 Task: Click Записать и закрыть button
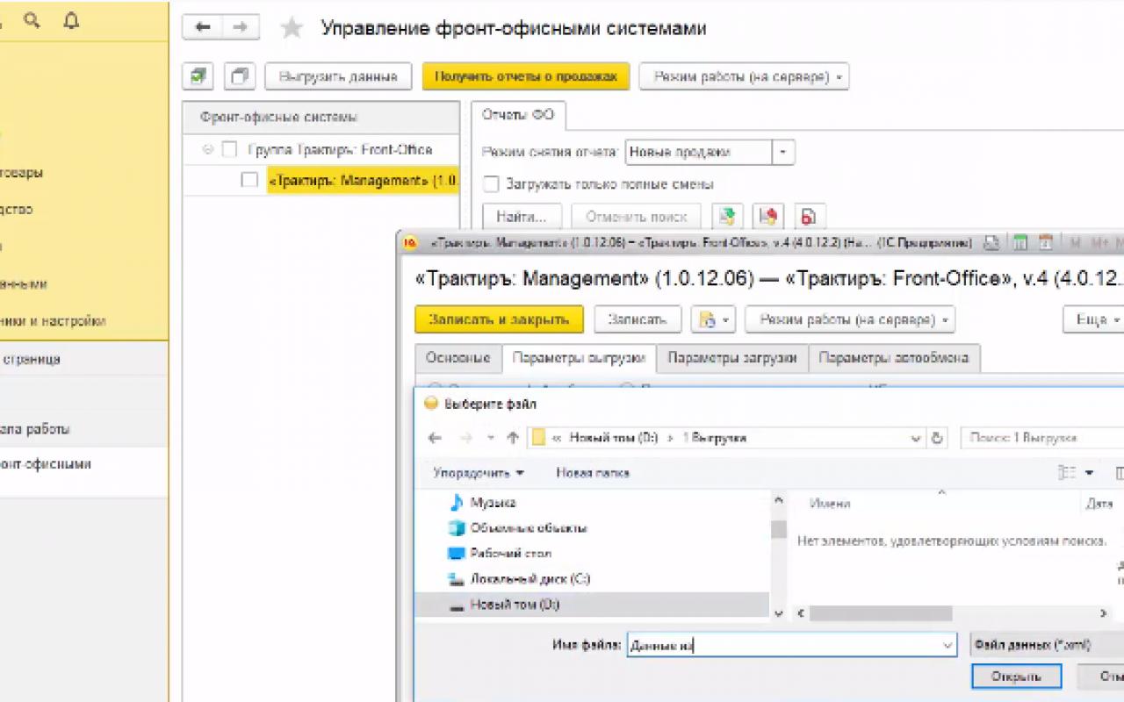pyautogui.click(x=499, y=319)
